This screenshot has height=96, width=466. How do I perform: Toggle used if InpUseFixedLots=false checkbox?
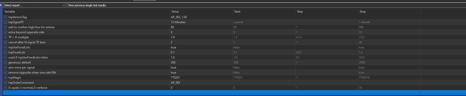(x=6, y=57)
